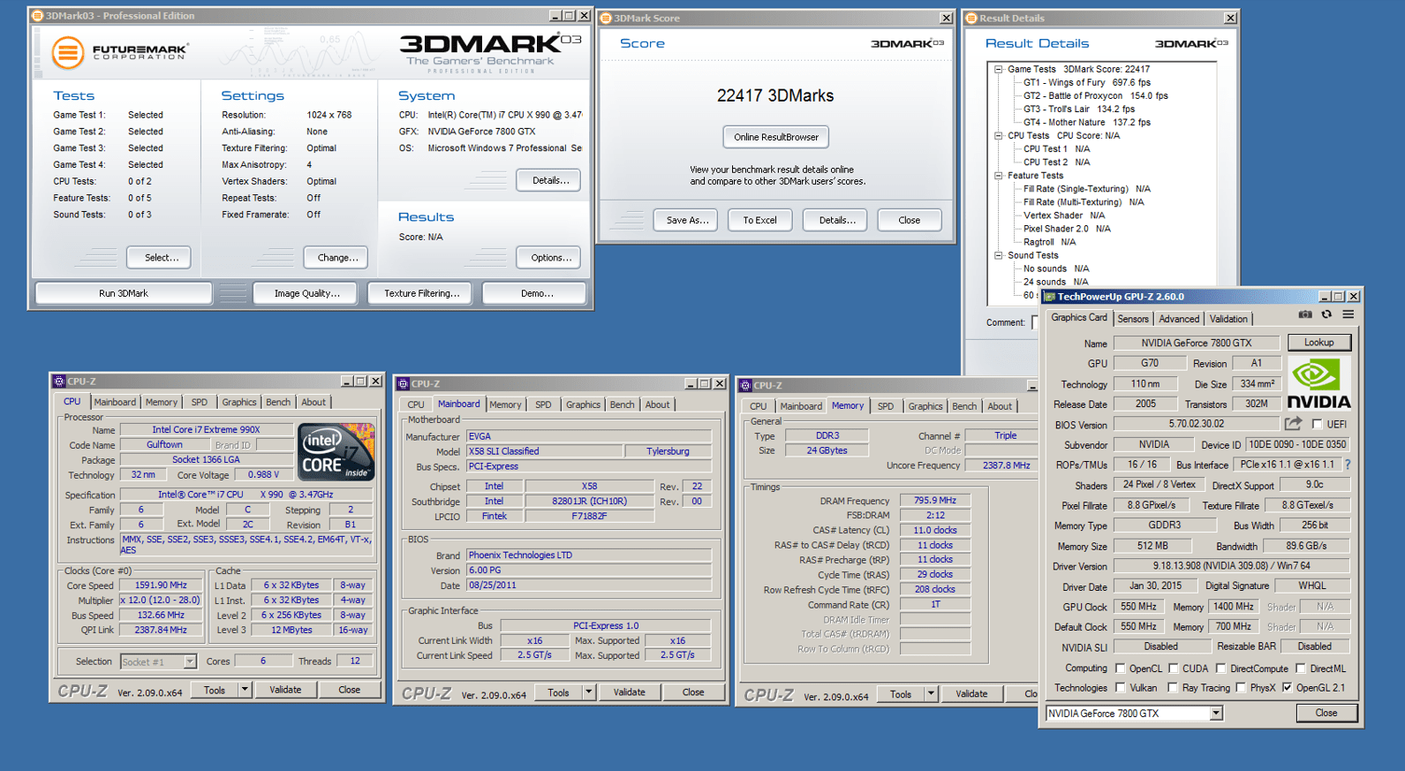Collapse the CPU Tests tree node
Image resolution: width=1405 pixels, height=771 pixels.
point(999,136)
